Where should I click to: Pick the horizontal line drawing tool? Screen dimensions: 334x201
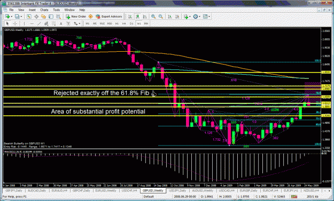pos(32,23)
